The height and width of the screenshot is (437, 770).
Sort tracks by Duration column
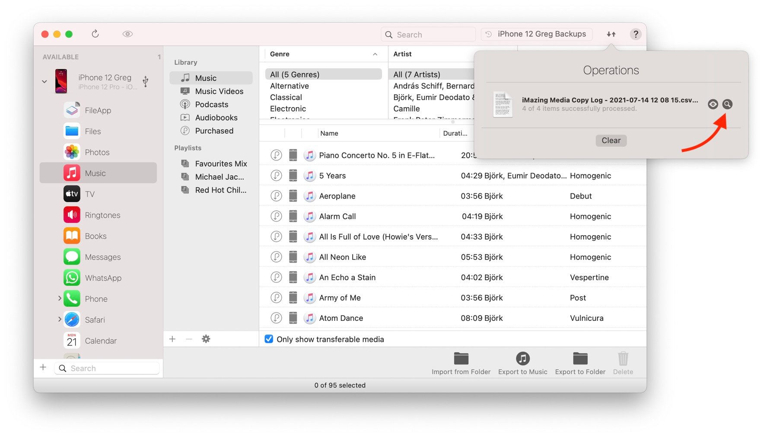coord(457,133)
